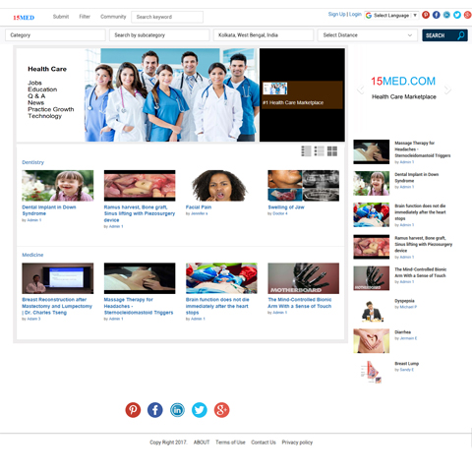Open Ramus harvest, Bone graft title link
The height and width of the screenshot is (472, 472).
coord(140,213)
